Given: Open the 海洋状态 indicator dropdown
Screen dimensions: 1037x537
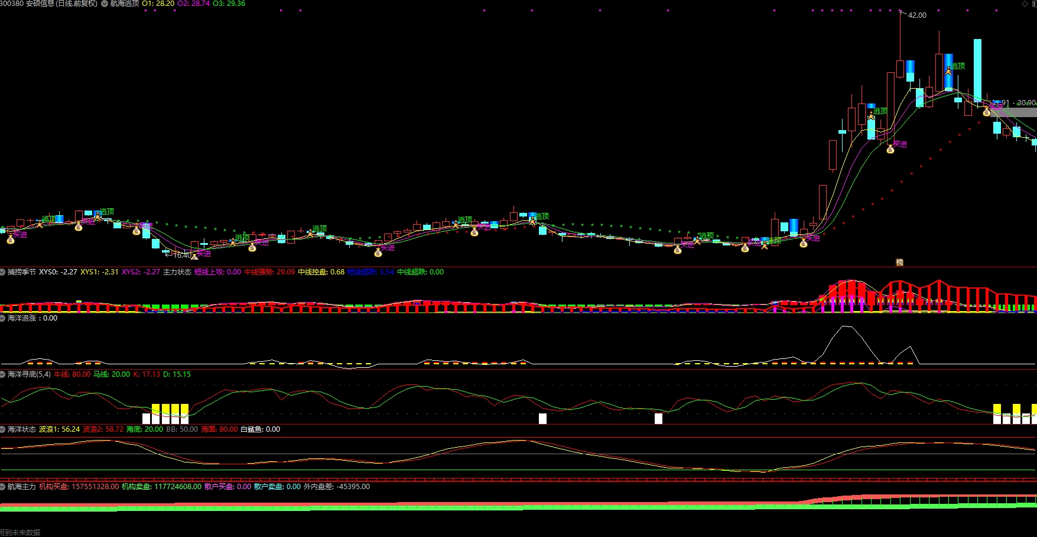Looking at the screenshot, I should 2,429.
